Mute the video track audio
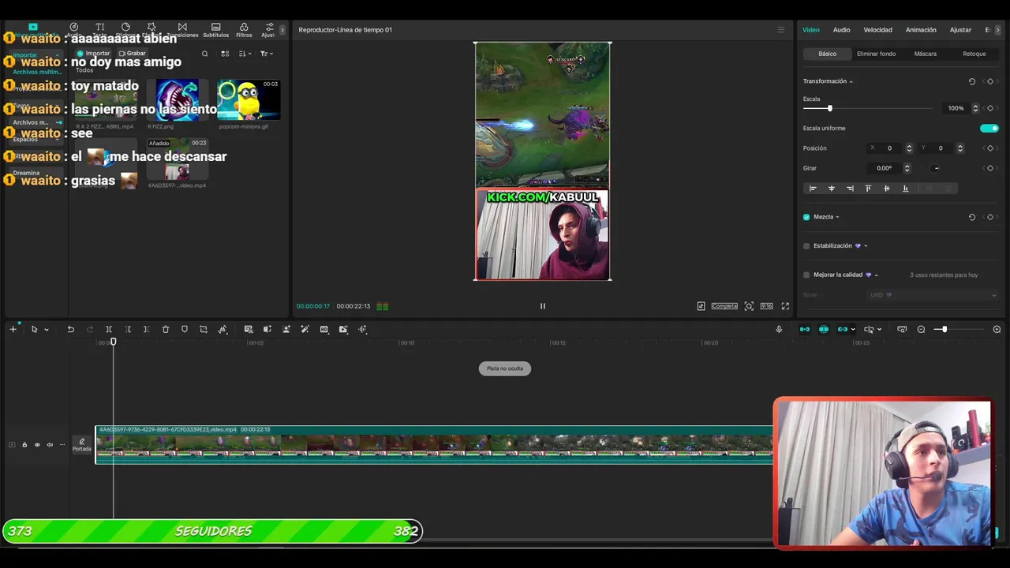Viewport: 1010px width, 568px height. [50, 445]
